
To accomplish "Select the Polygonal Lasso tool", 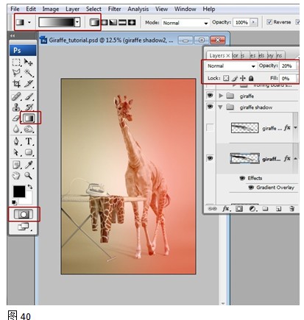I will tap(16, 73).
